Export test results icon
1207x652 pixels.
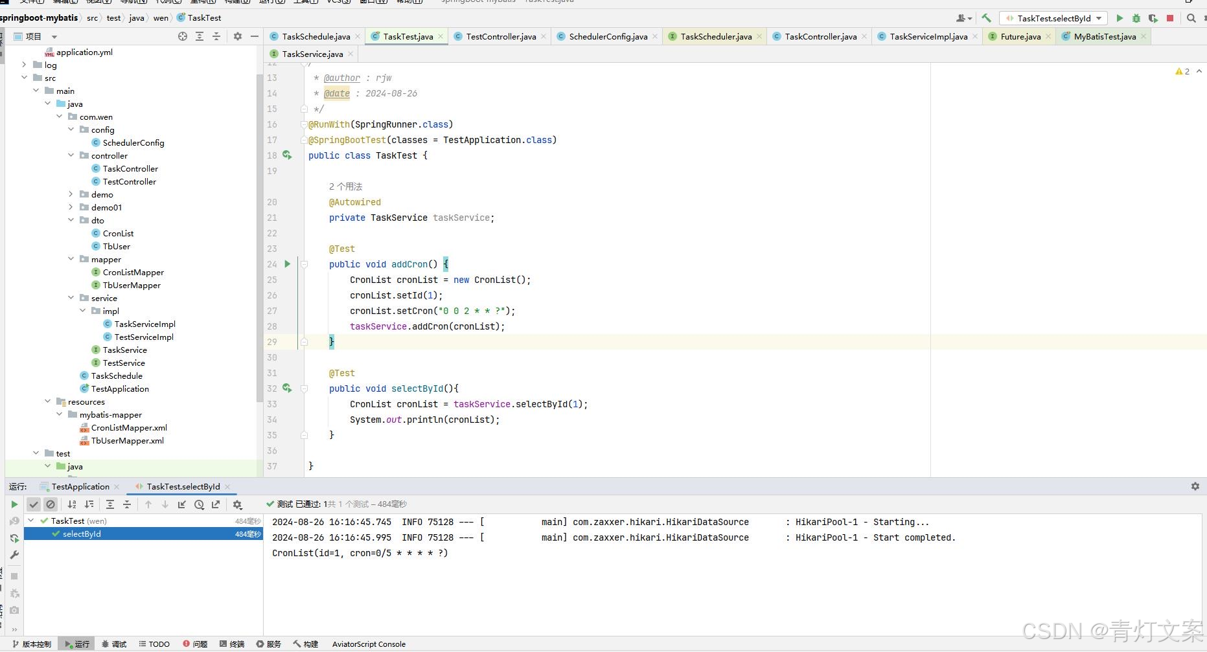coord(216,504)
